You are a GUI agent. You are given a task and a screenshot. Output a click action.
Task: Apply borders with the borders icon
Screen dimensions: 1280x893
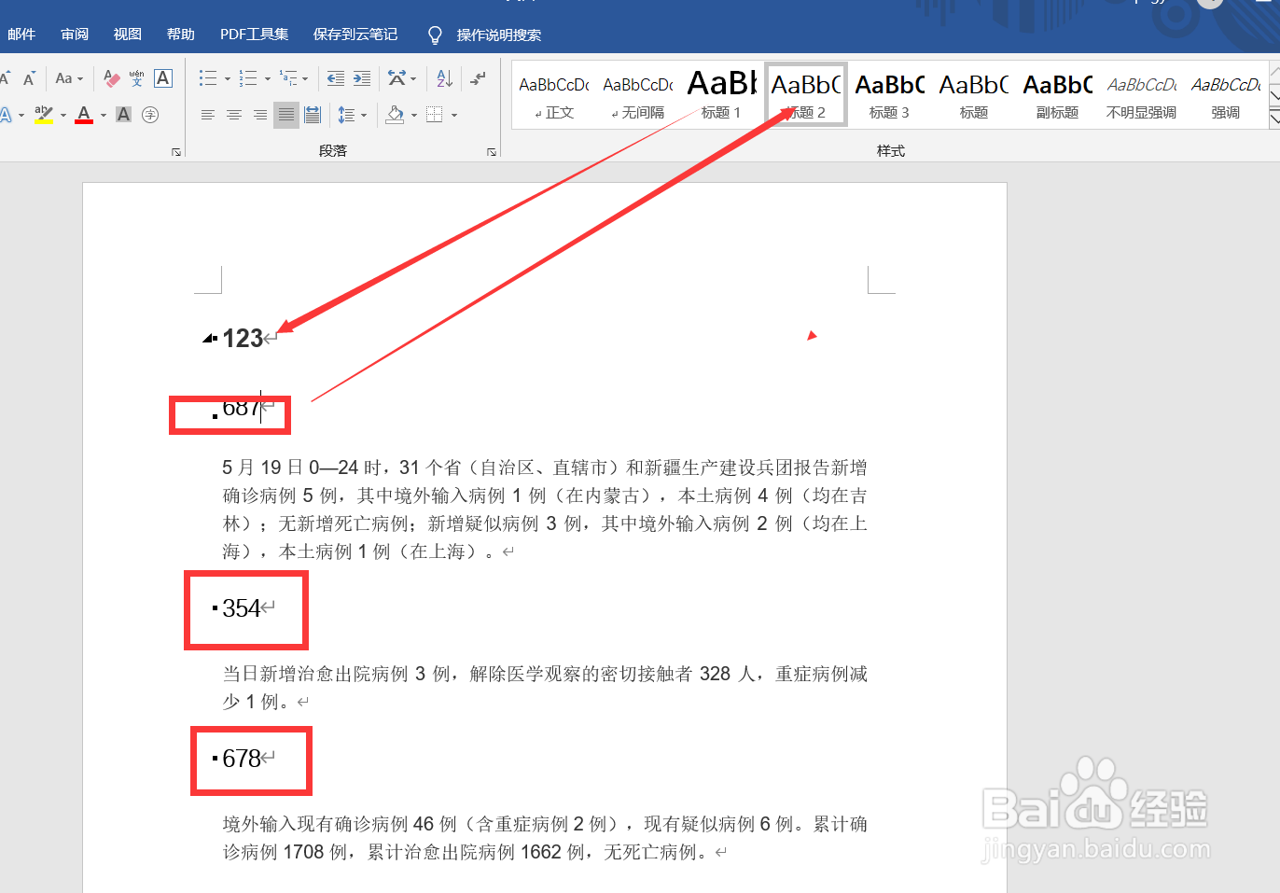coord(435,115)
